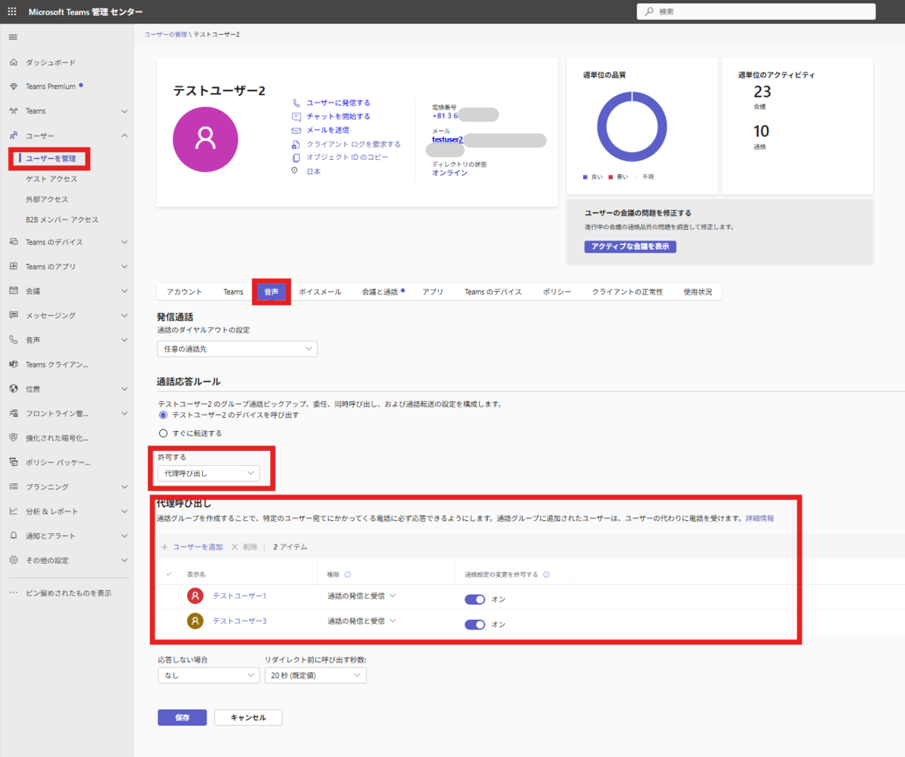Click the プランニング list icon

[x=13, y=486]
